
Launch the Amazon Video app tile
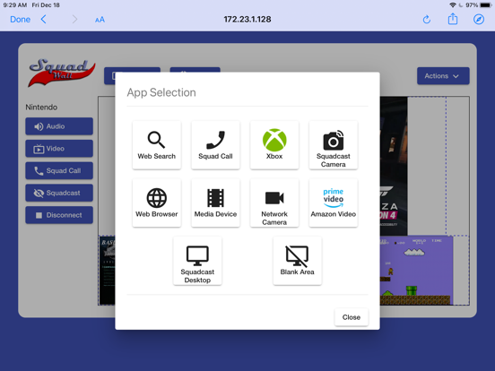(333, 203)
